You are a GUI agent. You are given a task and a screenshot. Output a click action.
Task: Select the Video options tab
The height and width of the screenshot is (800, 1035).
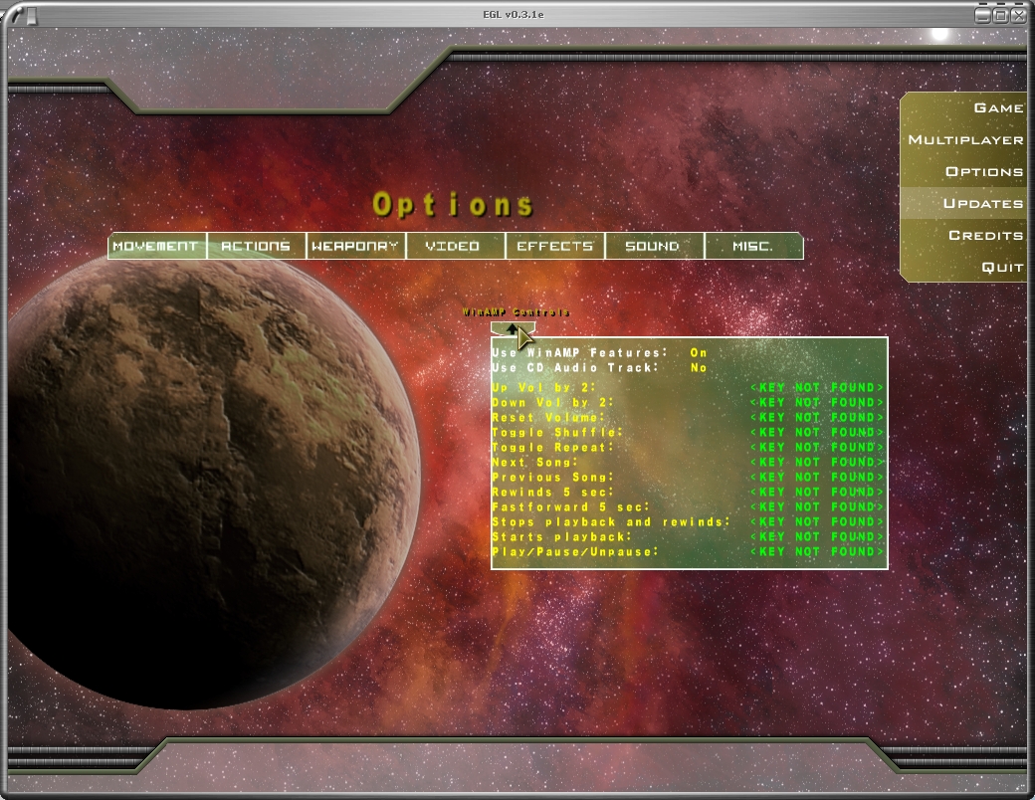pos(454,246)
